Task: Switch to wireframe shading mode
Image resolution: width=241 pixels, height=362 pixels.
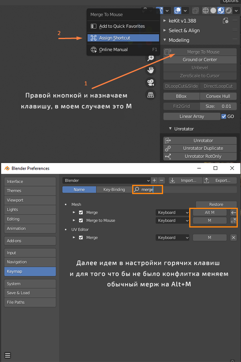Action: click(206, 10)
